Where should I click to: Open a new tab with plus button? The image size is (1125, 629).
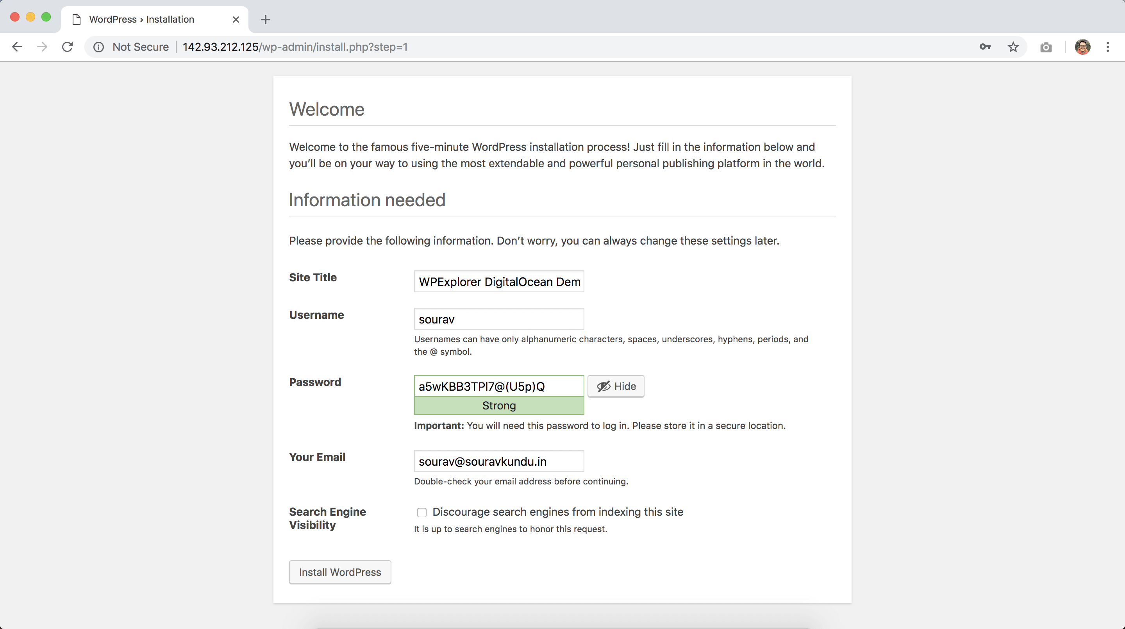coord(266,19)
